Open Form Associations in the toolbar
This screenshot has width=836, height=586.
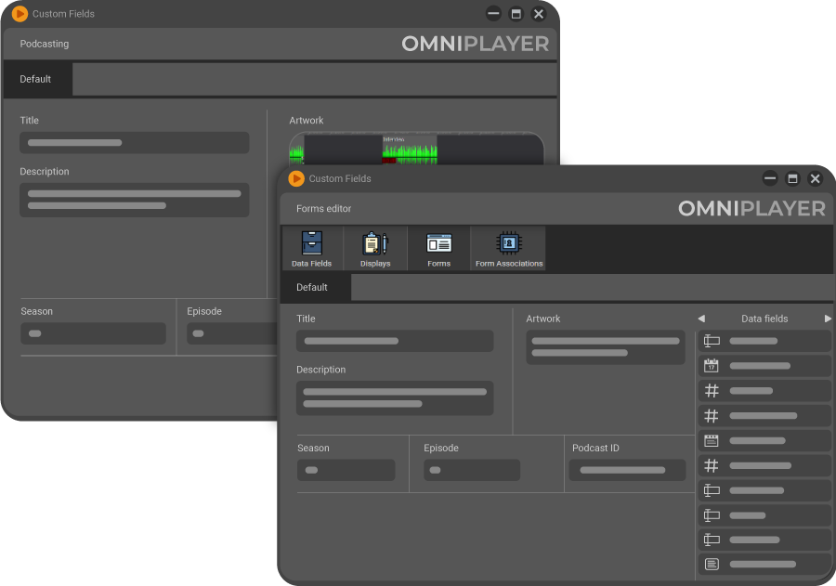click(509, 249)
